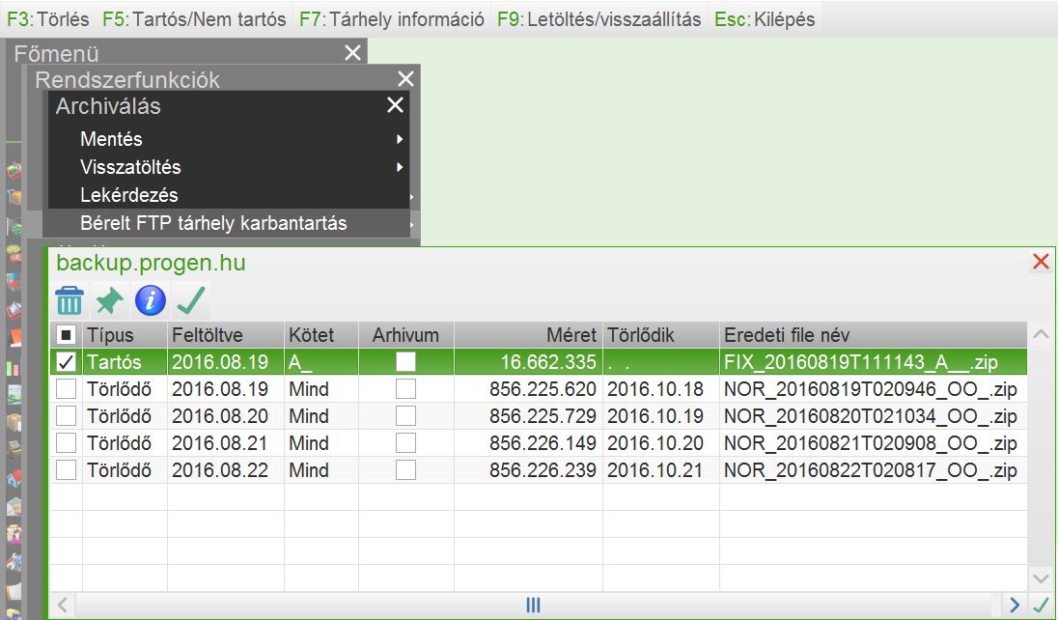This screenshot has width=1058, height=620.
Task: Sort by the Feltöltve column header
Action: [x=225, y=335]
